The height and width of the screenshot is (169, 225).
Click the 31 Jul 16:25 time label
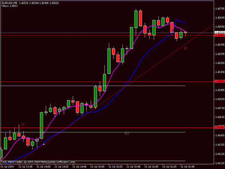tap(170, 167)
